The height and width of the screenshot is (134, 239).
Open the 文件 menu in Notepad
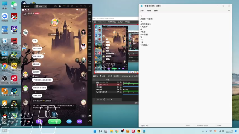click(142, 10)
